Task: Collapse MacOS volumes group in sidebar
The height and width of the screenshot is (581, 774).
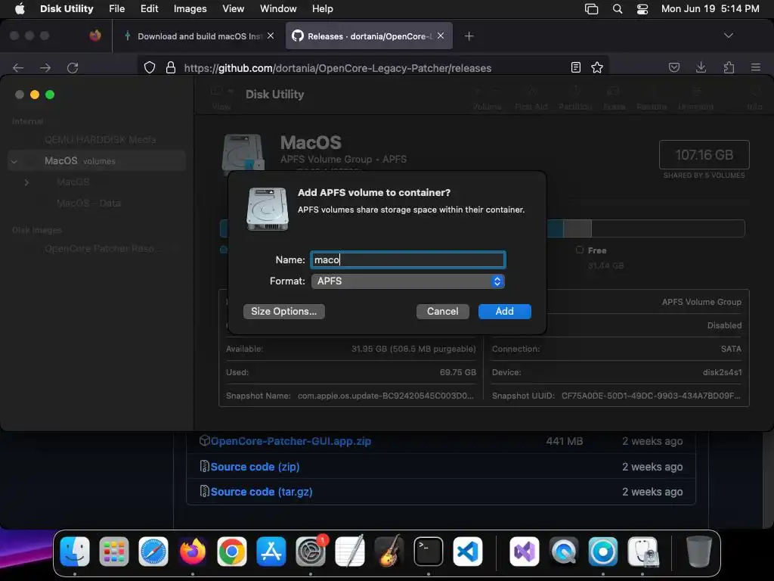Action: 14,161
